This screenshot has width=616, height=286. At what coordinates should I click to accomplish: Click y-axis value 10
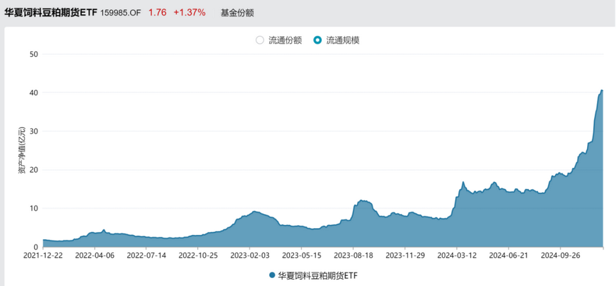click(x=34, y=209)
